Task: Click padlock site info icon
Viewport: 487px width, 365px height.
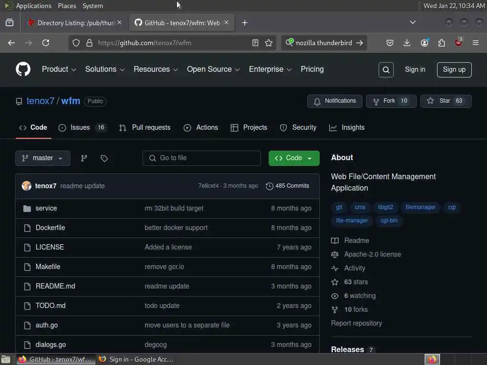Action: click(89, 43)
